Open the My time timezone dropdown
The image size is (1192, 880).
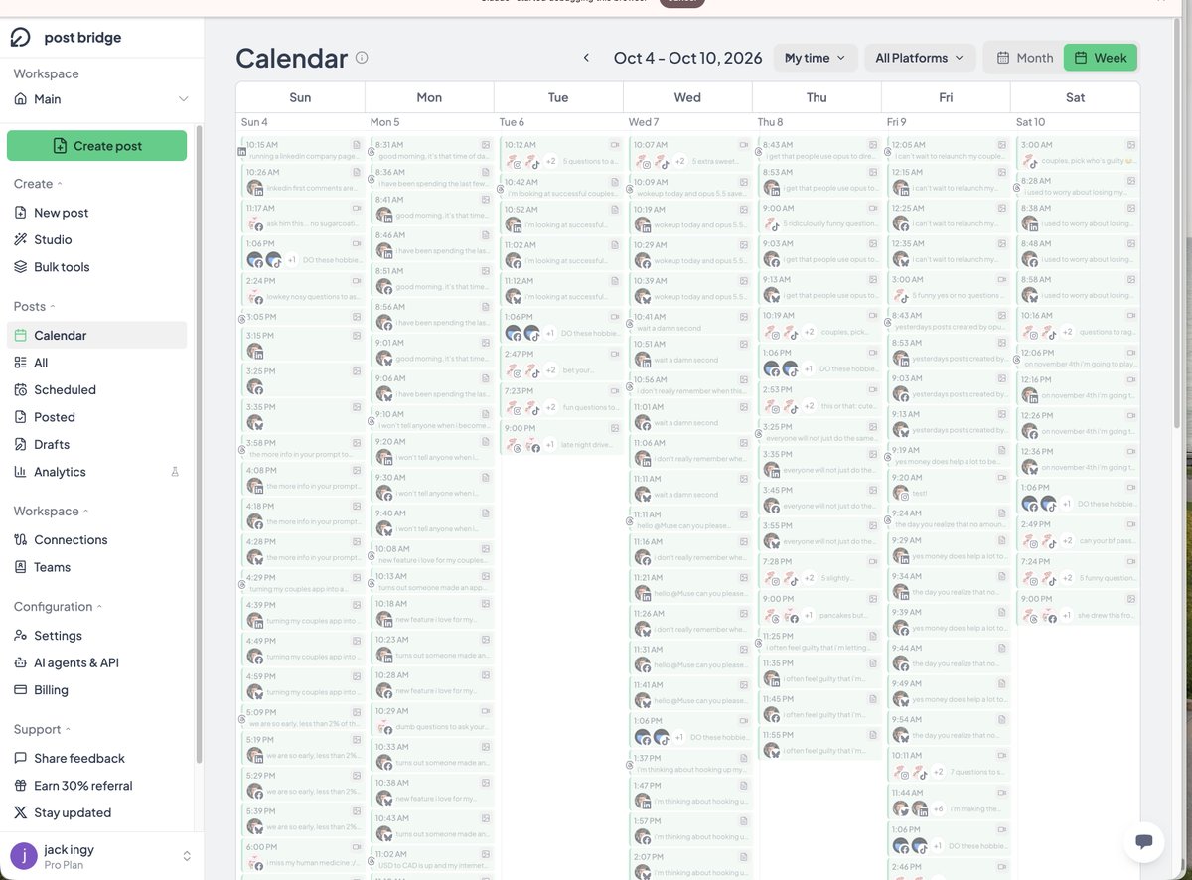(816, 58)
